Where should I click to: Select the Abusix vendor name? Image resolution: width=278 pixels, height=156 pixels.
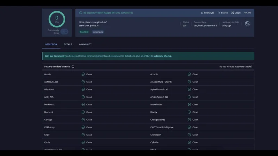coord(48,74)
